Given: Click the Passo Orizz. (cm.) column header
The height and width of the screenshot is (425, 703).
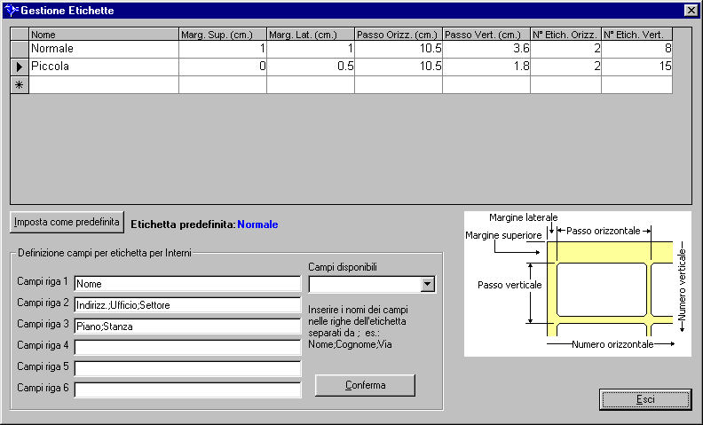Looking at the screenshot, I should (399, 35).
